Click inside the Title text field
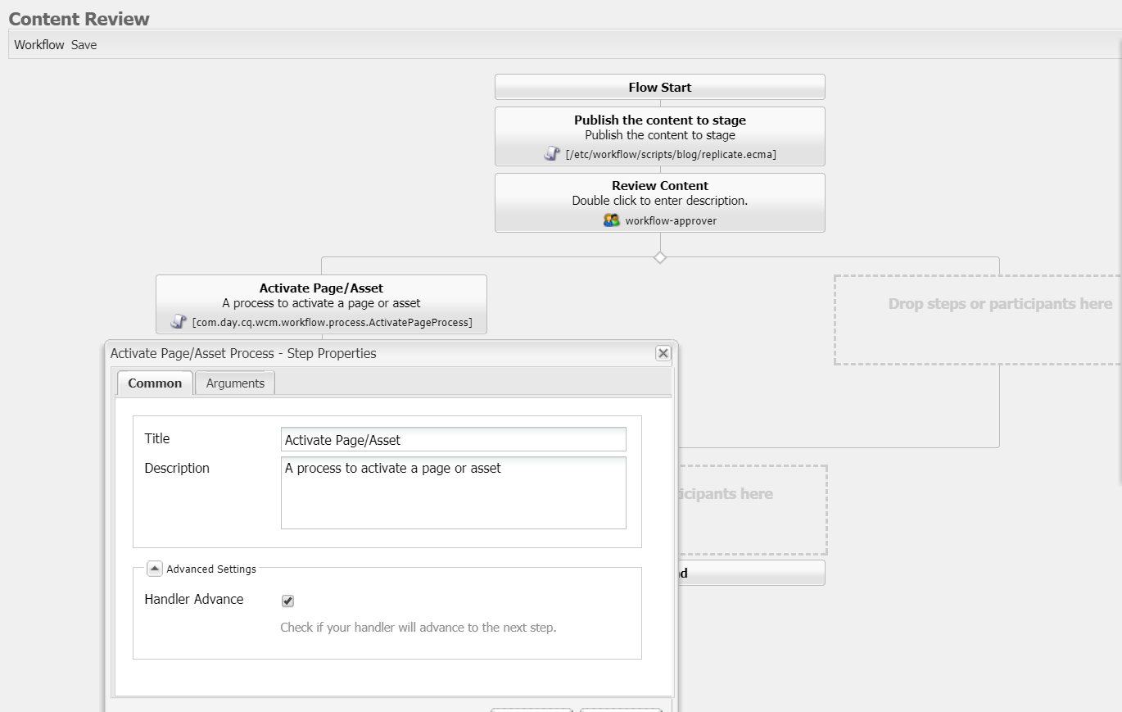The height and width of the screenshot is (712, 1122). pos(453,439)
